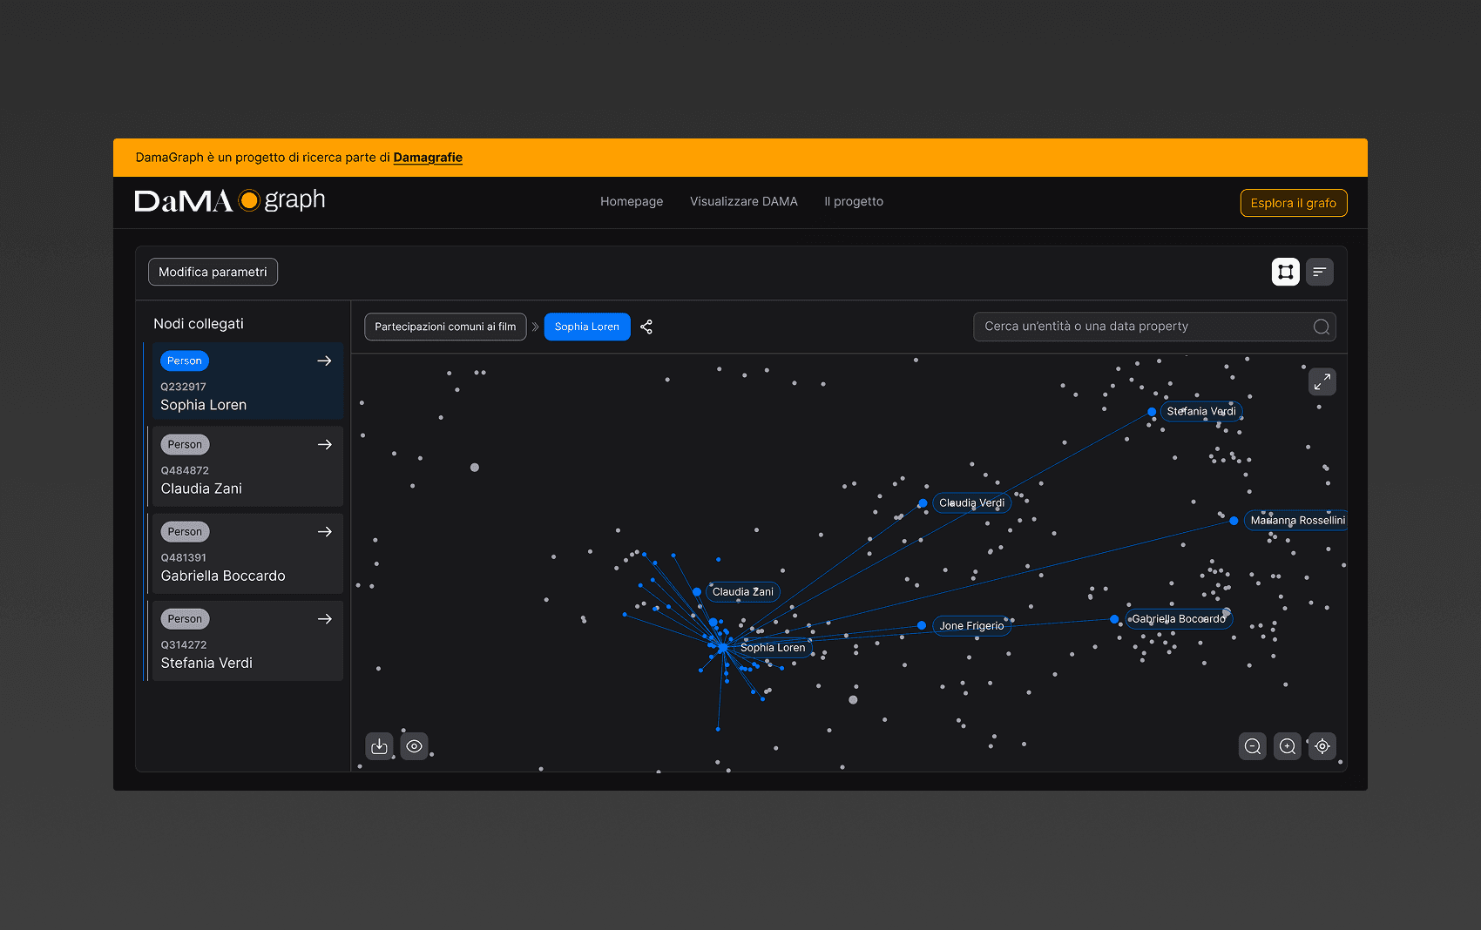The image size is (1481, 930).
Task: Focus the entity search field
Action: tap(1154, 327)
